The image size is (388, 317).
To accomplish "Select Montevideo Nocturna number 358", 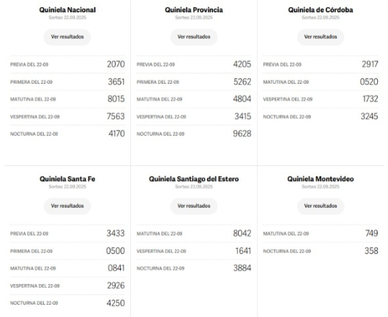I will 371,251.
